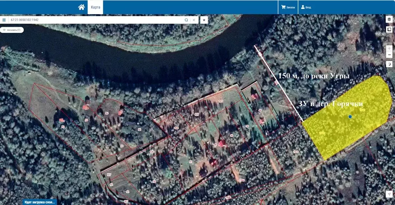
Task: Switch to the Карта tab
Action: coord(95,7)
